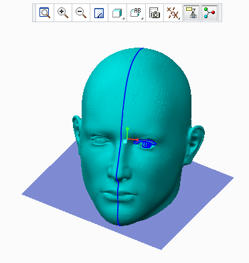Open the Datum Display Filters dropdown
The image size is (249, 263).
click(173, 13)
